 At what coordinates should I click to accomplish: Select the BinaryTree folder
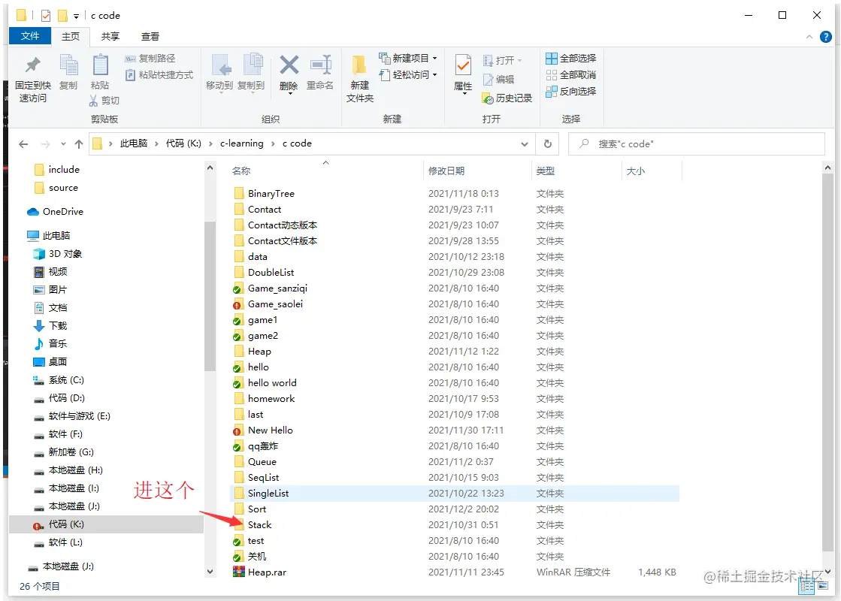pos(264,194)
